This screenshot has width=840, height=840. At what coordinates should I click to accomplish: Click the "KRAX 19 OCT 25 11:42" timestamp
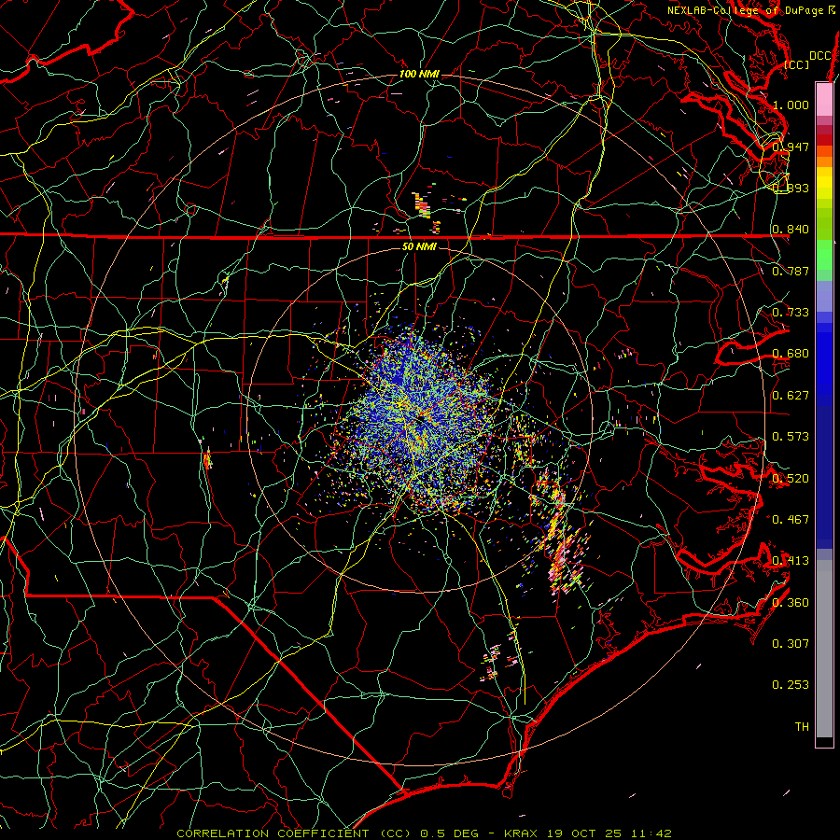[x=588, y=833]
